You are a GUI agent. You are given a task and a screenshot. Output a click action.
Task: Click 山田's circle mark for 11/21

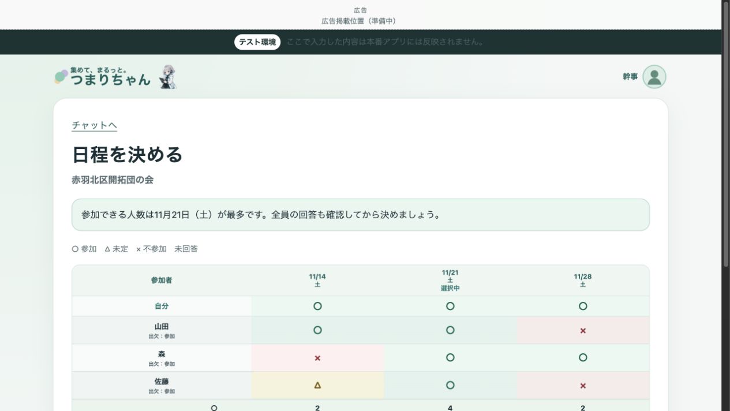(450, 330)
